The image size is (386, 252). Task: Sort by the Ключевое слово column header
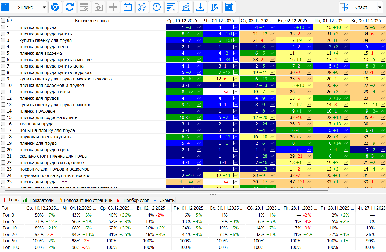92,21
